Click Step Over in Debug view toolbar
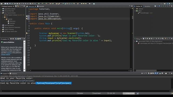This screenshot has width=173, height=97. [x=159, y=39]
